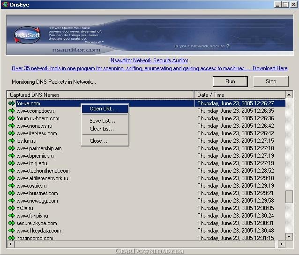Select the forum.ru-board.com entry
The width and height of the screenshot is (299, 255).
(38, 118)
